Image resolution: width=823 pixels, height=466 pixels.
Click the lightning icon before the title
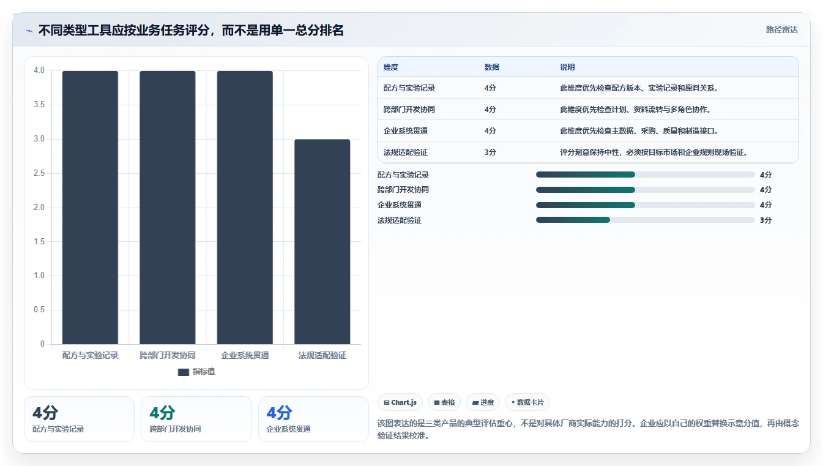29,31
